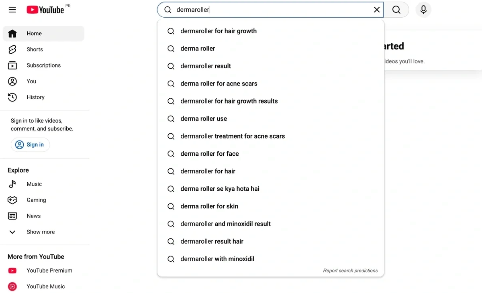
Task: Run the search with the magnifying glass button
Action: click(x=397, y=9)
